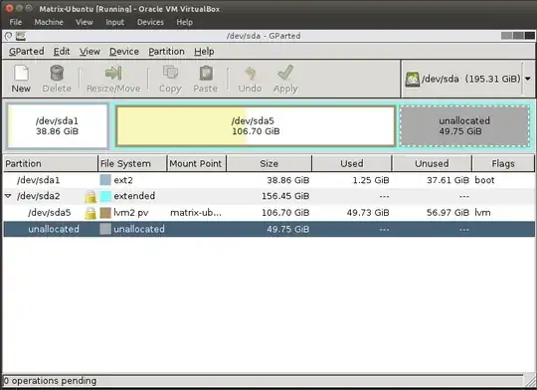
Task: Click the Size column header
Action: pos(269,163)
